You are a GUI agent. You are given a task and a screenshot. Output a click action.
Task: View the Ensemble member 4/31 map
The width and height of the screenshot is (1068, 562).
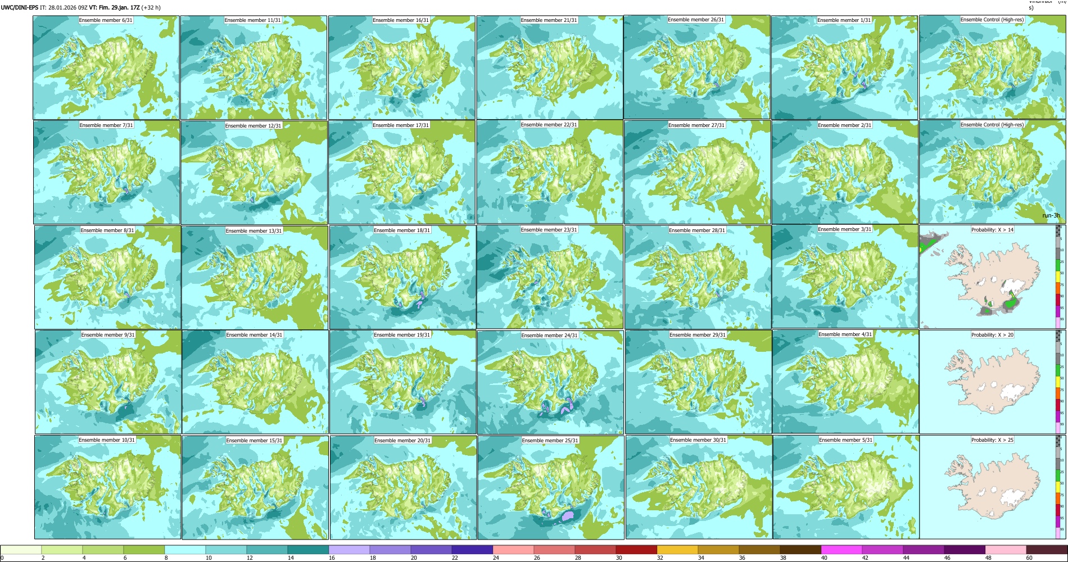point(845,381)
